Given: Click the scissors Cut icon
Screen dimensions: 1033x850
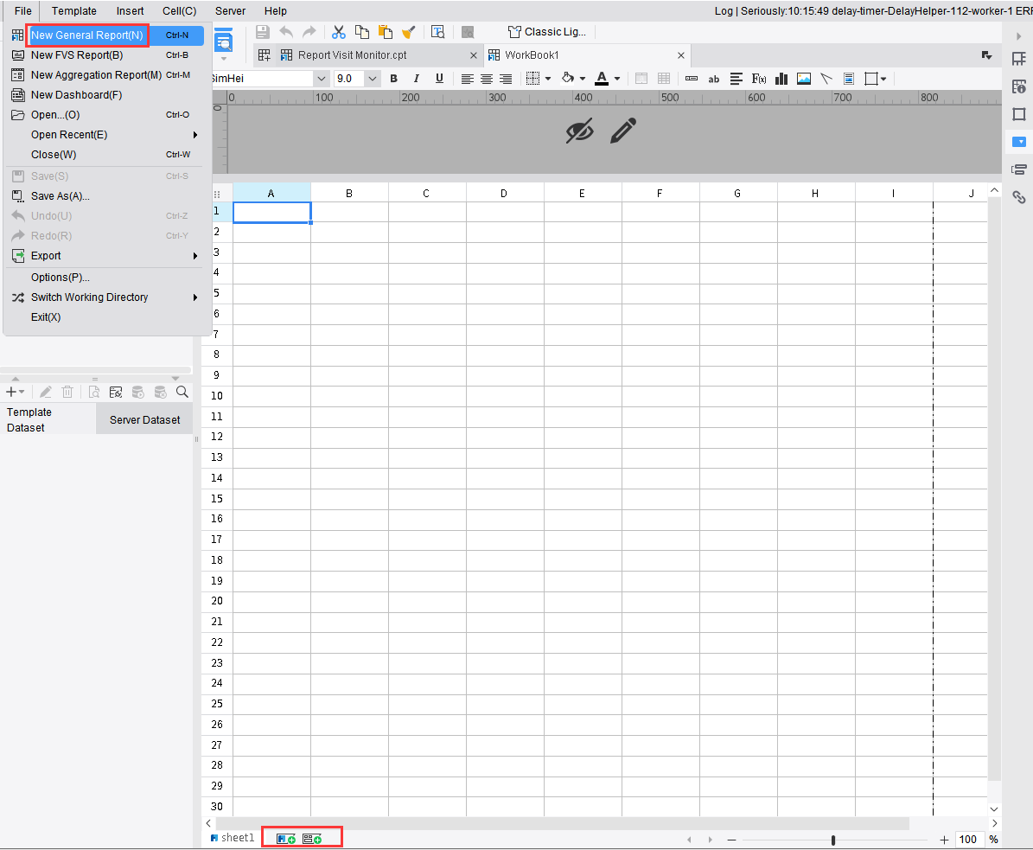Looking at the screenshot, I should pyautogui.click(x=338, y=32).
